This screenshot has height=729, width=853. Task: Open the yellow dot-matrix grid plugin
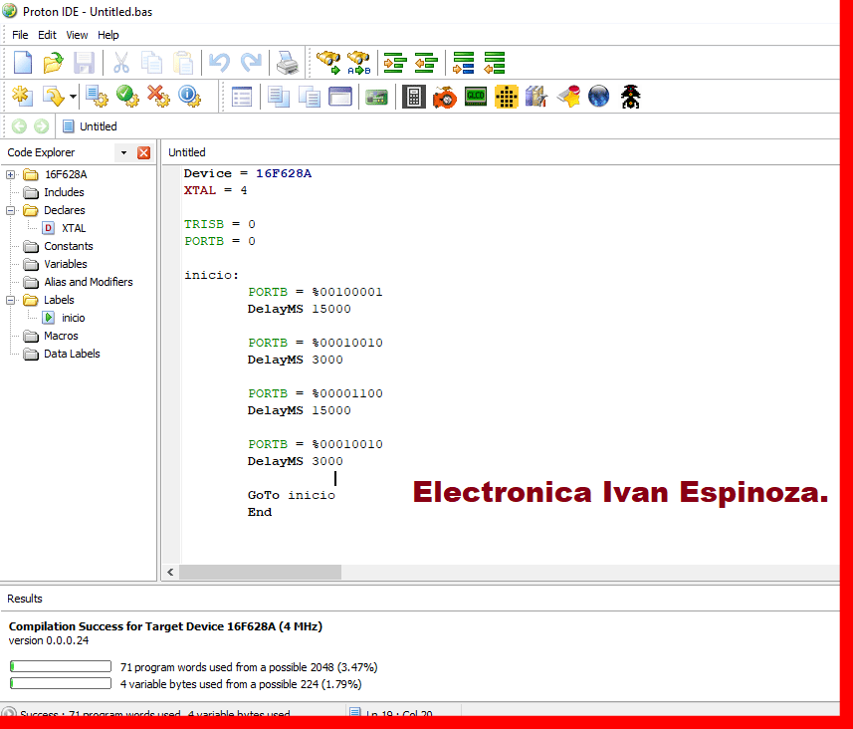point(507,97)
